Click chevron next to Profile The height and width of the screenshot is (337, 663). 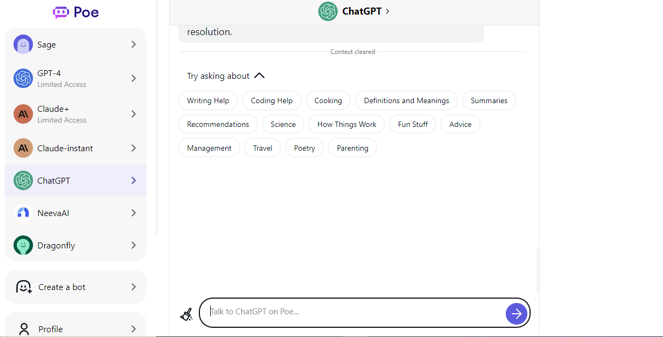point(133,329)
